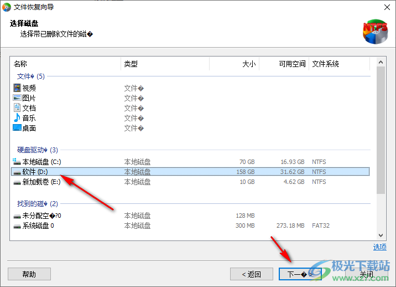
Task: Collapse the 文件夹 (5) group header
Action: [x=31, y=76]
